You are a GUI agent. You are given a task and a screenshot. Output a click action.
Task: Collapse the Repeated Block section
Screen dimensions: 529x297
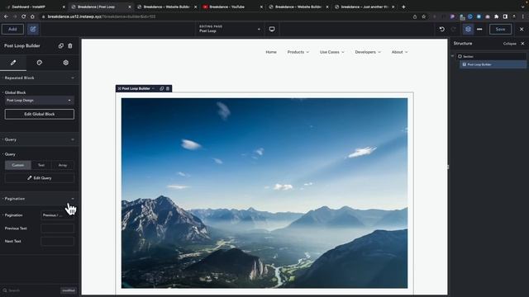pyautogui.click(x=73, y=78)
